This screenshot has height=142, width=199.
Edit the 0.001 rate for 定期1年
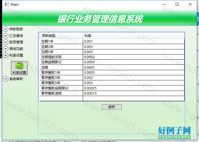[x=134, y=41]
